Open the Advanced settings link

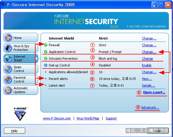pyautogui.click(x=150, y=107)
